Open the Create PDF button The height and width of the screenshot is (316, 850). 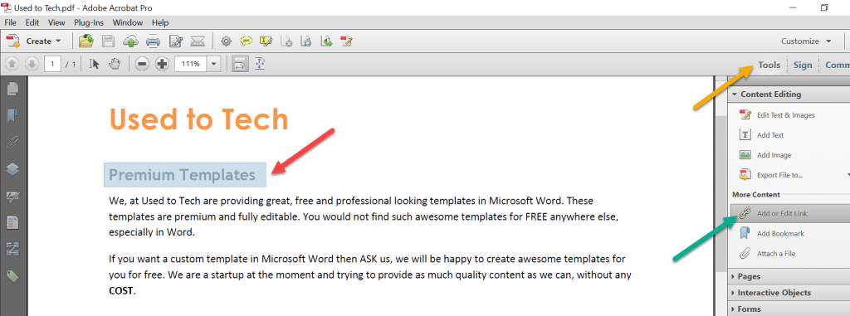click(33, 41)
